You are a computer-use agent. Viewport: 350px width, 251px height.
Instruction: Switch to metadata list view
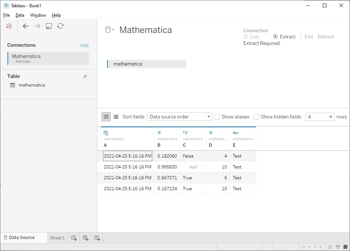116,117
